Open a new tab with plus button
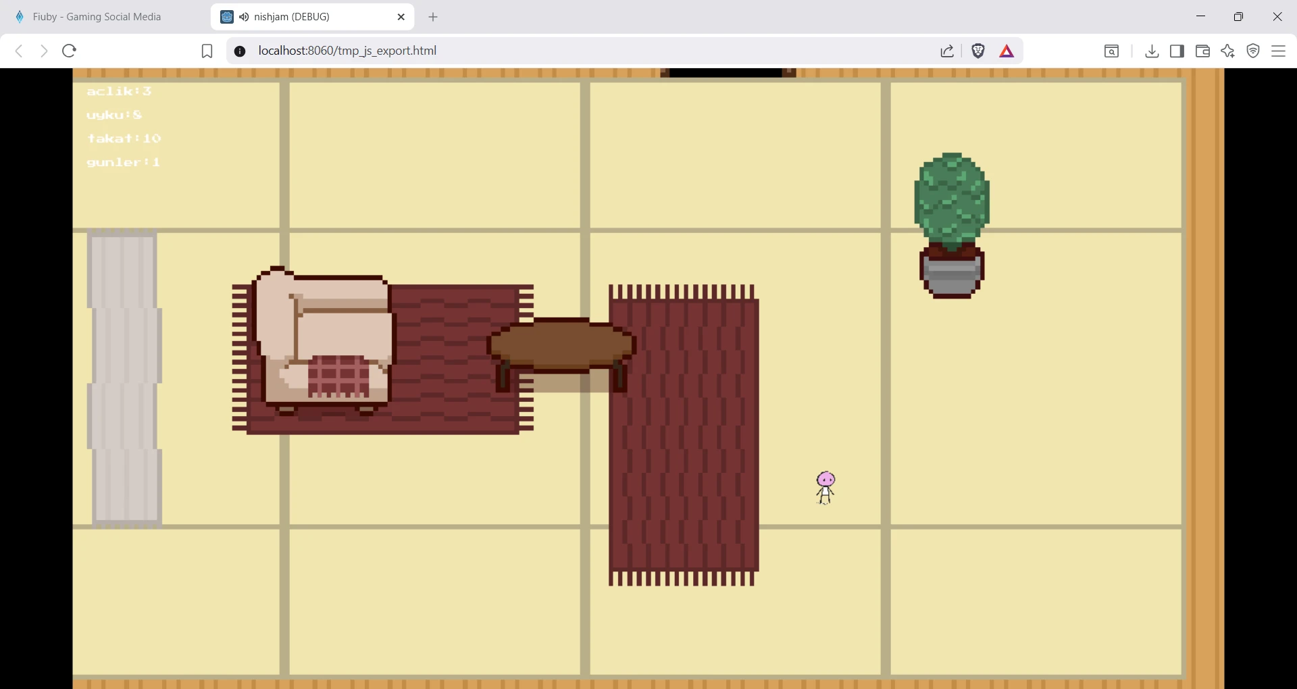The width and height of the screenshot is (1297, 689). pyautogui.click(x=433, y=17)
